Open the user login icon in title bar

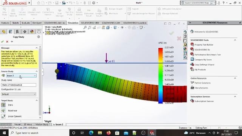[x=219, y=3]
